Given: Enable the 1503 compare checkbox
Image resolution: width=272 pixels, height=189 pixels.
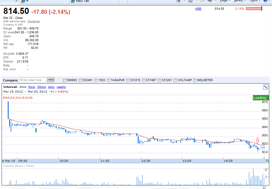Looking at the screenshot, I should 96,80.
